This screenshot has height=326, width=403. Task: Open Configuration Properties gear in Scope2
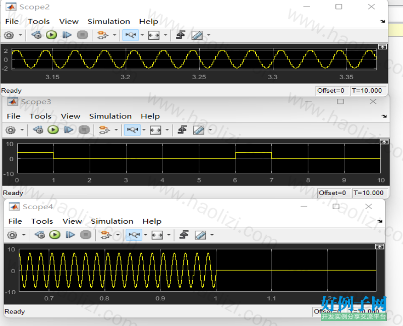click(9, 35)
